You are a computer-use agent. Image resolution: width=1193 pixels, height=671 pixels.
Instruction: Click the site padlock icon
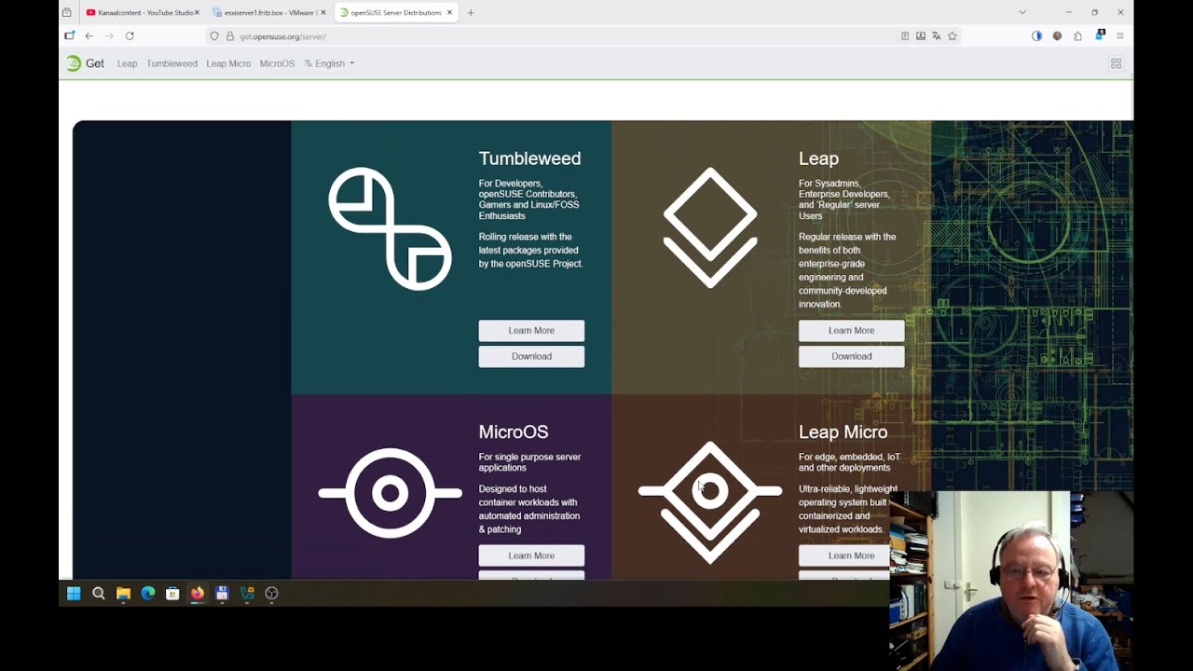[229, 36]
